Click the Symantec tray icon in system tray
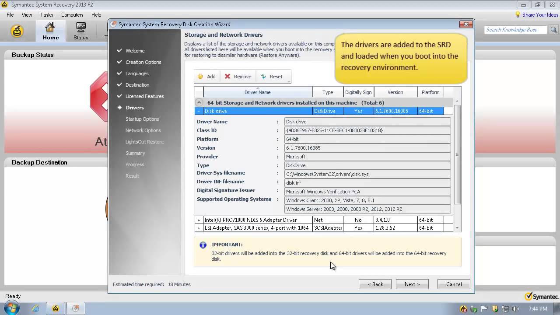This screenshot has height=315, width=560. (x=464, y=309)
